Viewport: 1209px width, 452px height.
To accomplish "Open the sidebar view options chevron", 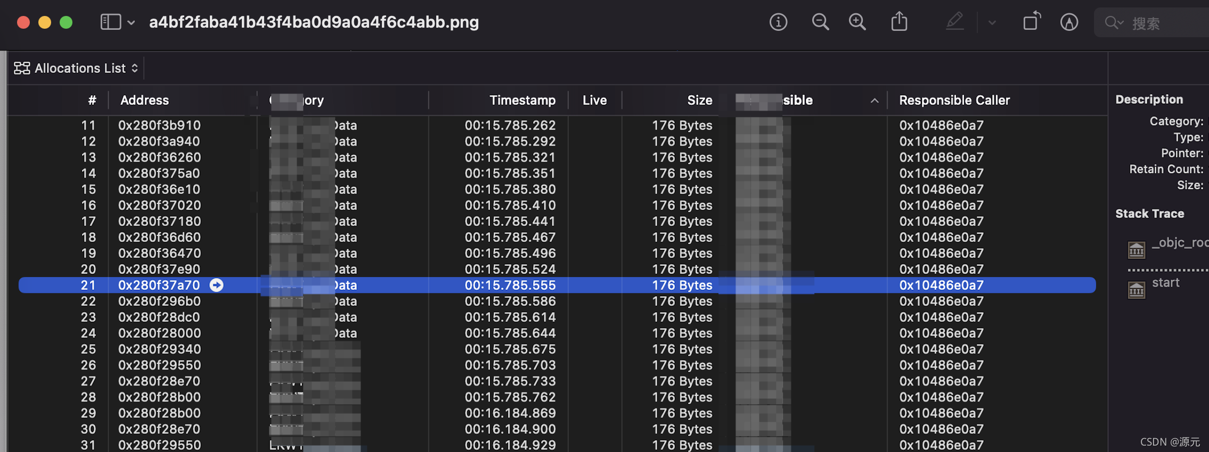I will [131, 23].
